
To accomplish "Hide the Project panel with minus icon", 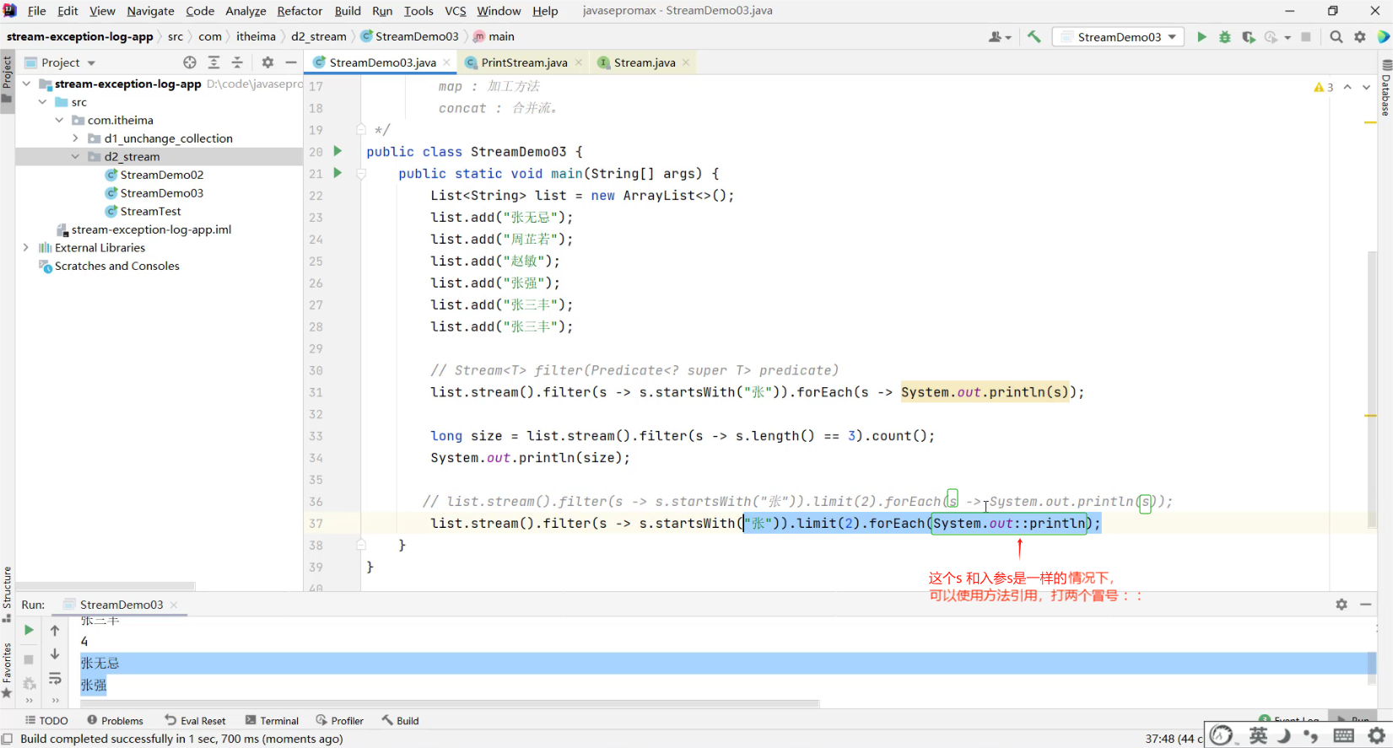I will [x=291, y=62].
